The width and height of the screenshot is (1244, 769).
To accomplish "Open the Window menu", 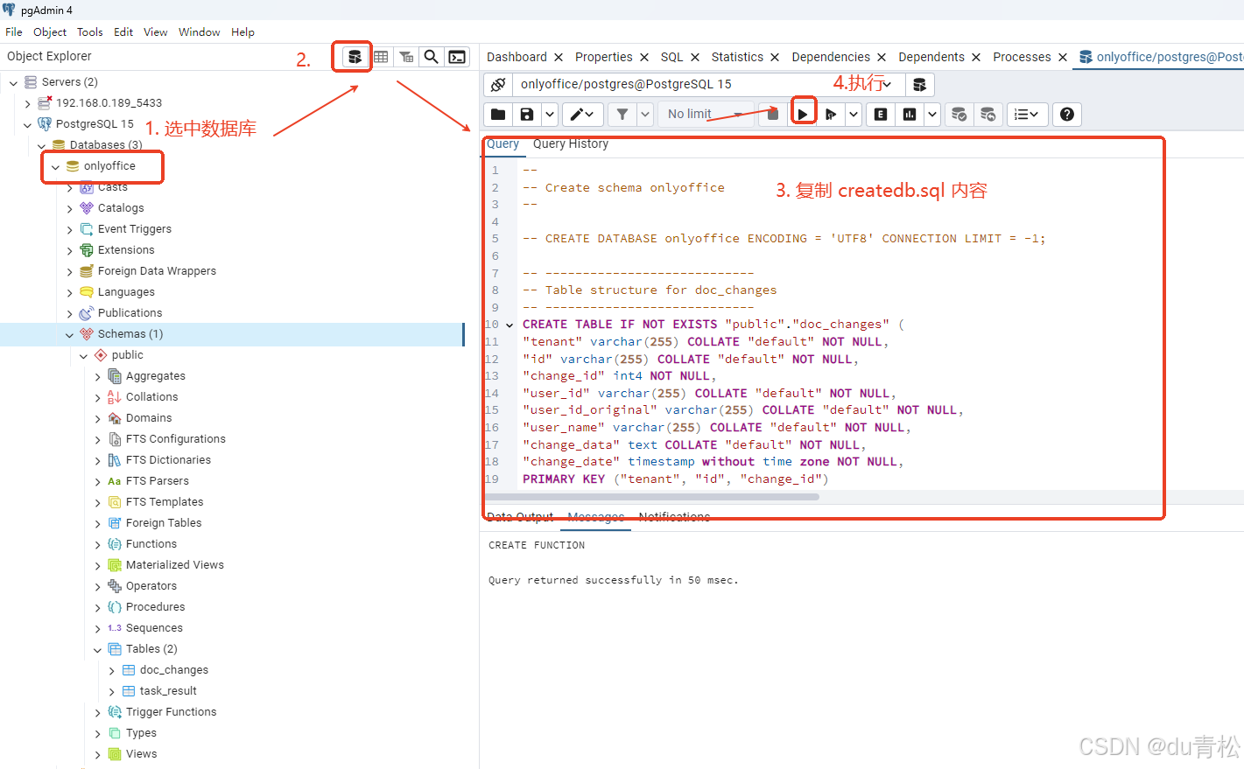I will click(200, 32).
